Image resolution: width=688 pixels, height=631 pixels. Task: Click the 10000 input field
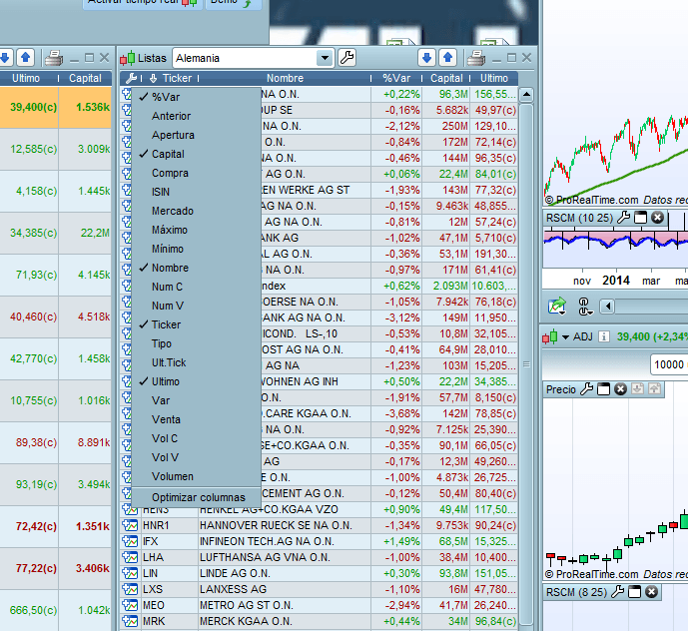pyautogui.click(x=669, y=364)
